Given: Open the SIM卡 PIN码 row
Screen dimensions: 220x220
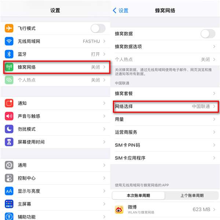Looking at the screenshot, I should [165, 145].
